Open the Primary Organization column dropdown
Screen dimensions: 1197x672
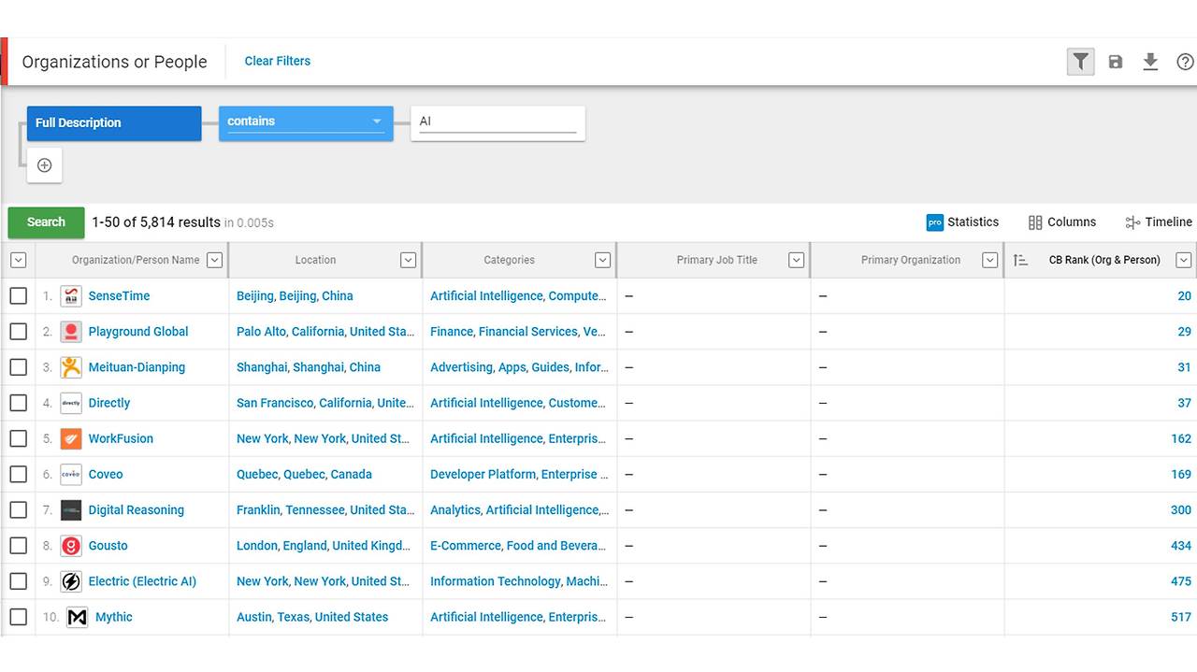click(x=989, y=261)
